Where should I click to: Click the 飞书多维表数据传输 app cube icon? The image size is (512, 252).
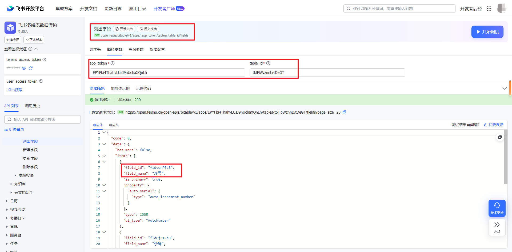(10, 27)
